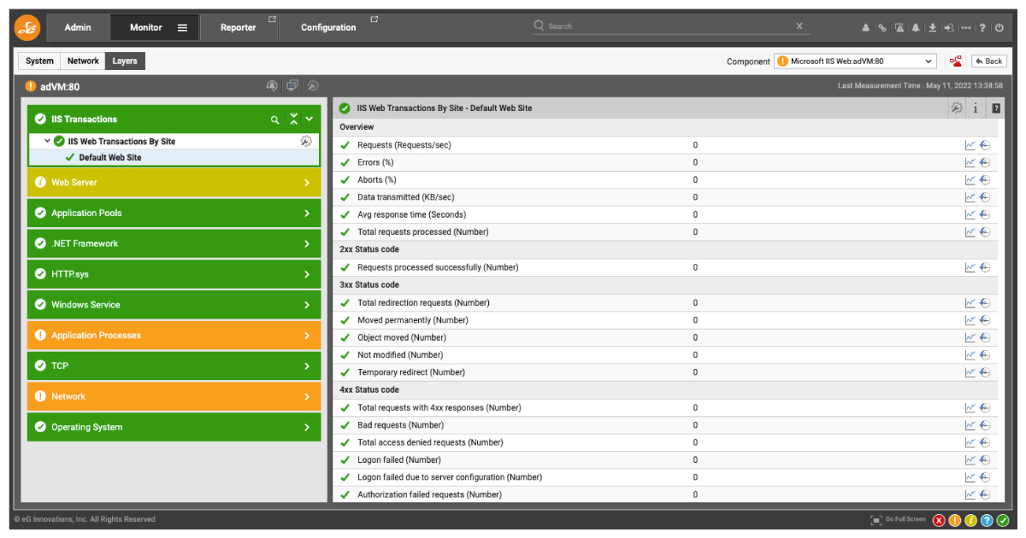This screenshot has height=538, width=1026.
Task: Expand the HTTP.sys layer
Action: point(174,274)
